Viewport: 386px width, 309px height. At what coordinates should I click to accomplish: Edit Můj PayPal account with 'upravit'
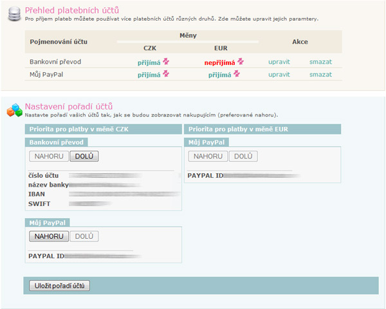tap(279, 74)
